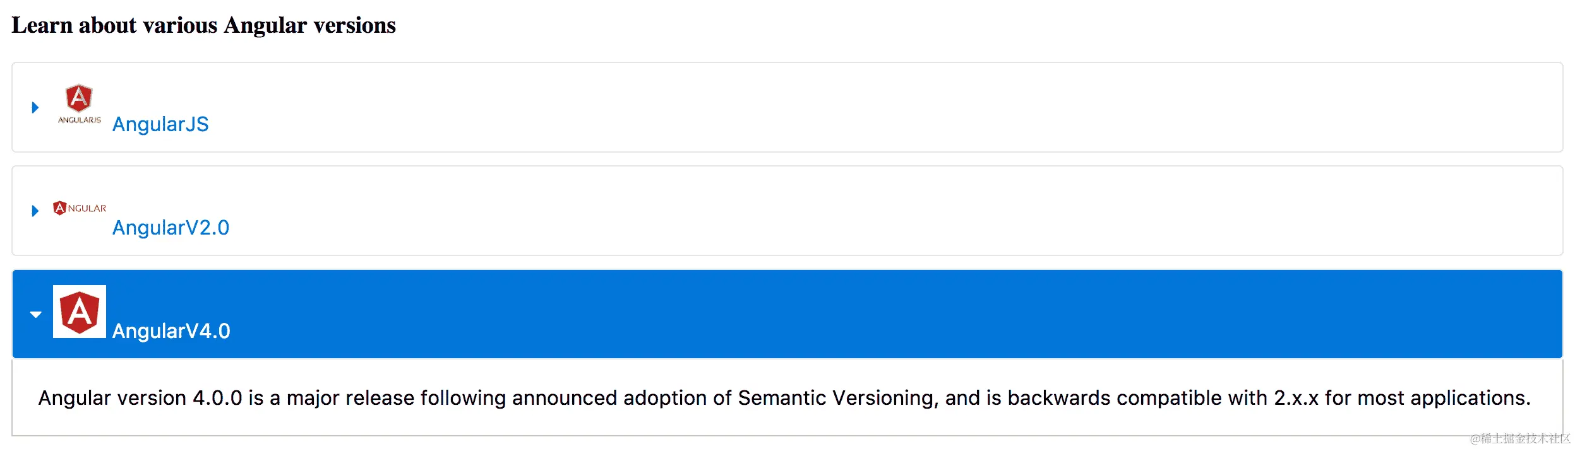
Task: Click the "Learn about various Angular versions" heading
Action: 203,25
